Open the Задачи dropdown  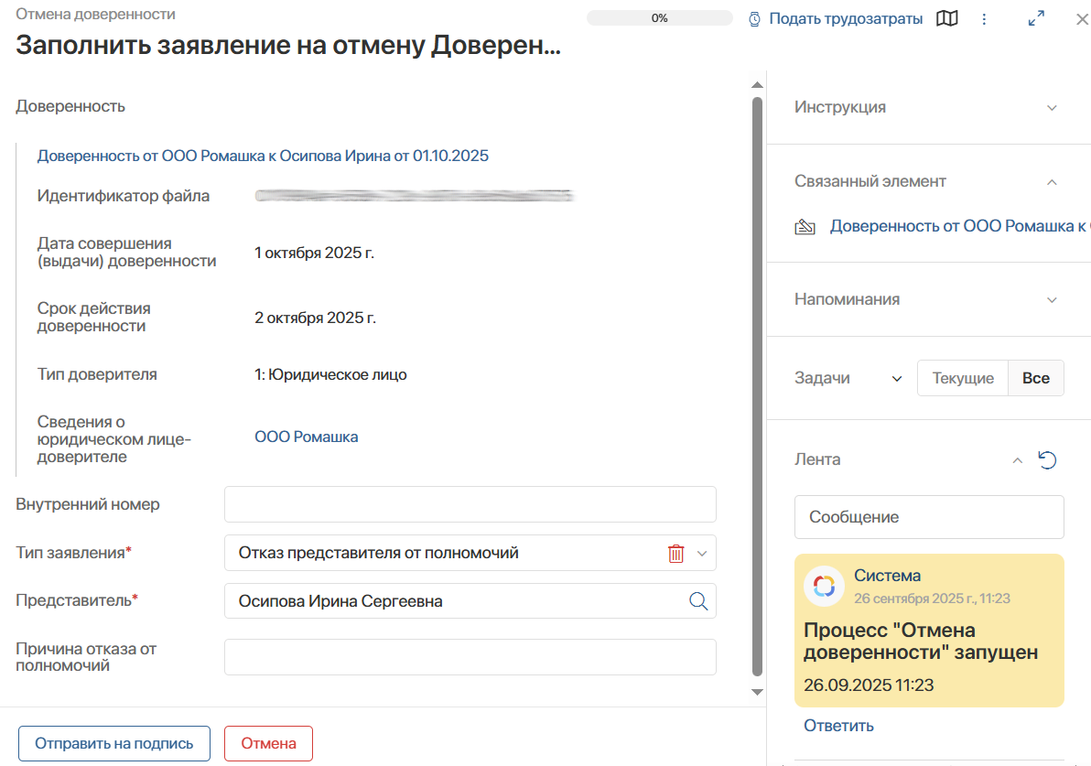[896, 378]
